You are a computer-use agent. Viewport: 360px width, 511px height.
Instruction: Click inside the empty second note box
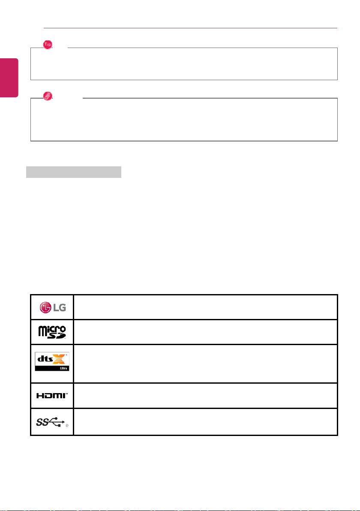(x=184, y=120)
